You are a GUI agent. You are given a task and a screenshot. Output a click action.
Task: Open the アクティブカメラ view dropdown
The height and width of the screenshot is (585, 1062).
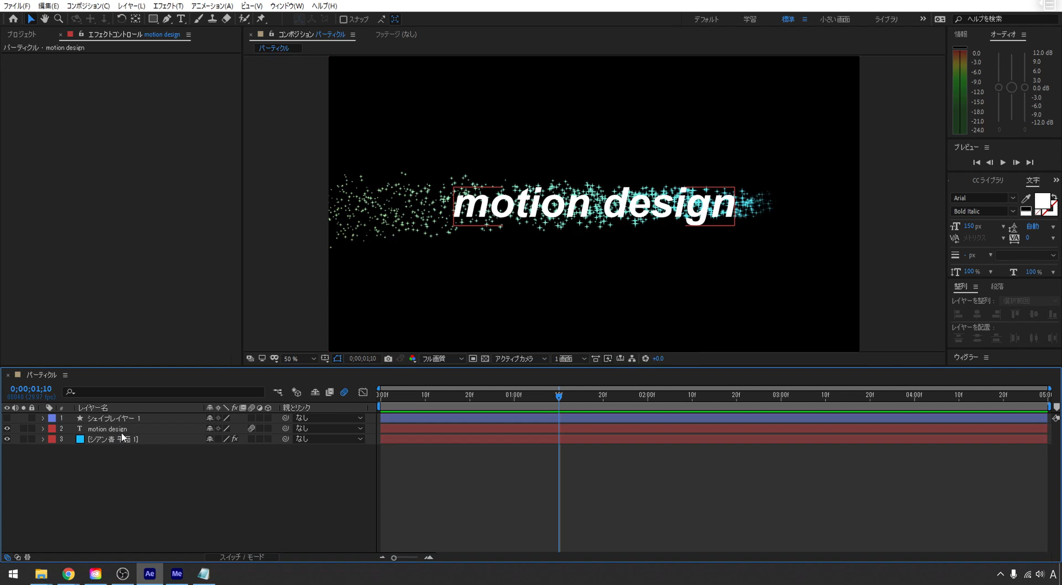coord(520,359)
